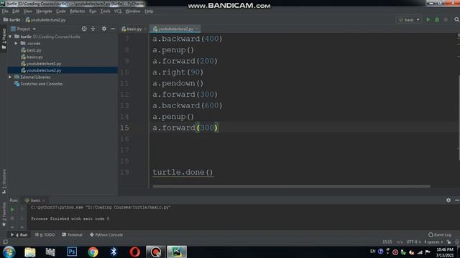Viewport: 460px width, 258px height.
Task: Open the View menu
Action: click(x=27, y=11)
